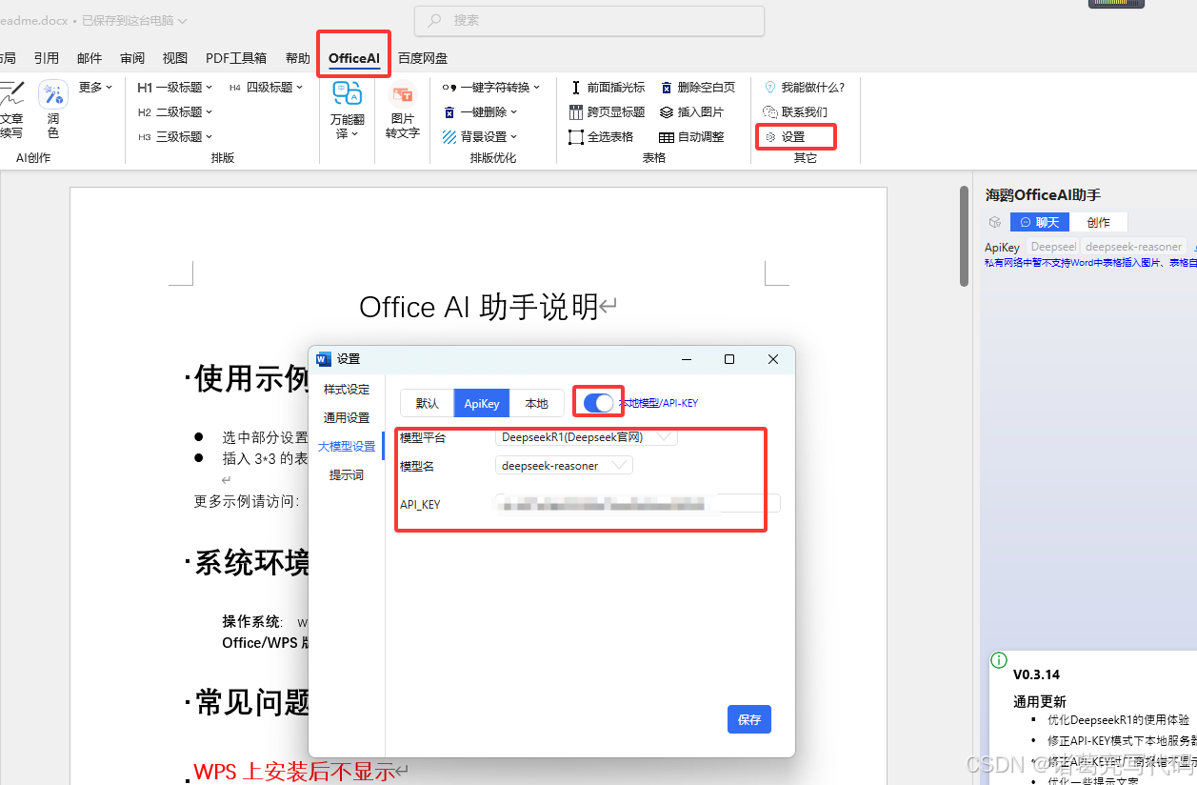Viewport: 1197px width, 785px height.
Task: Click the 文章续写 writing icon
Action: click(x=10, y=95)
